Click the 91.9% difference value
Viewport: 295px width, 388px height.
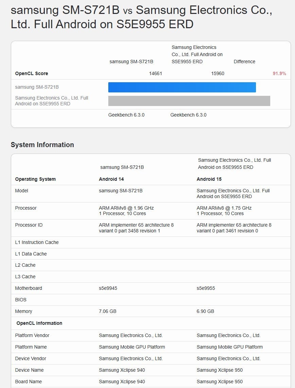279,73
